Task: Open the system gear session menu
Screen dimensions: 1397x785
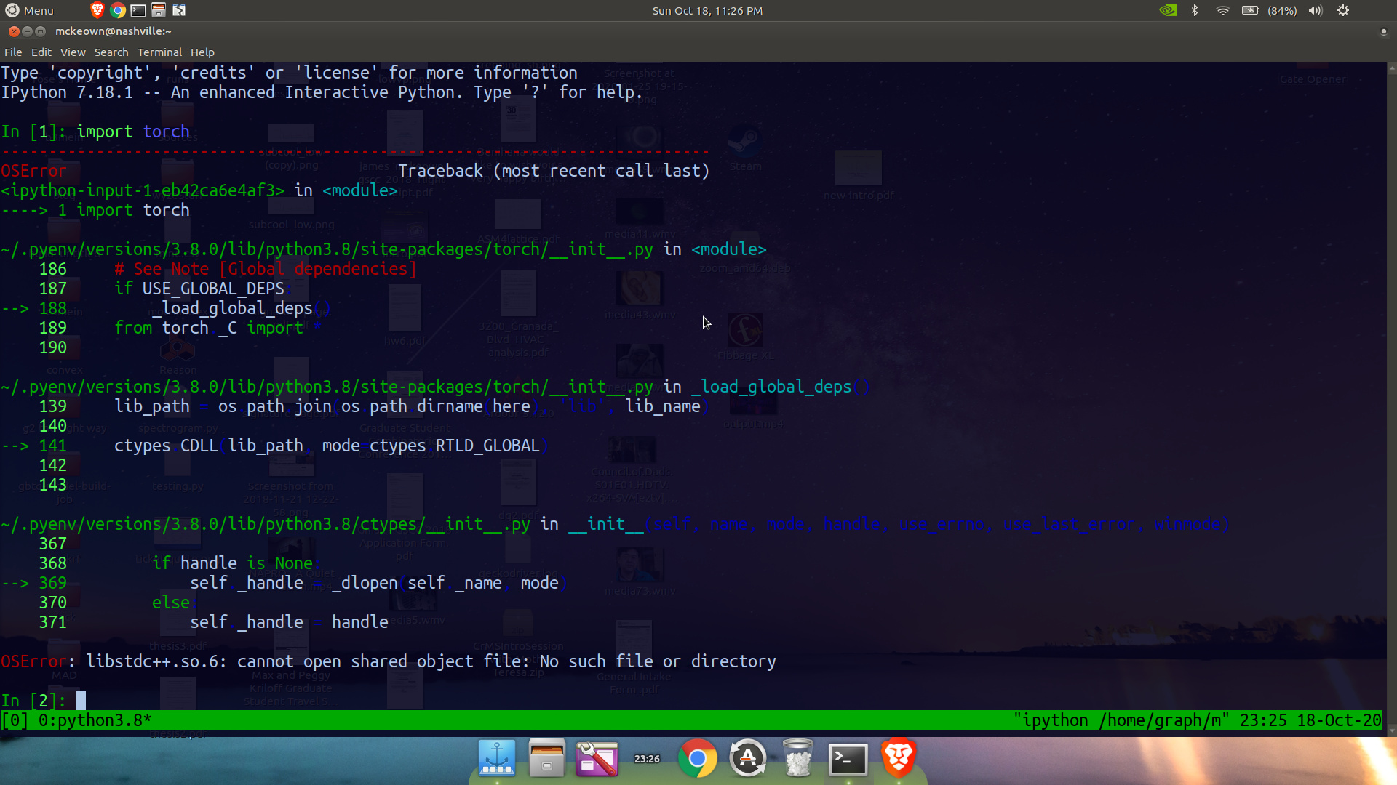Action: 1343,10
